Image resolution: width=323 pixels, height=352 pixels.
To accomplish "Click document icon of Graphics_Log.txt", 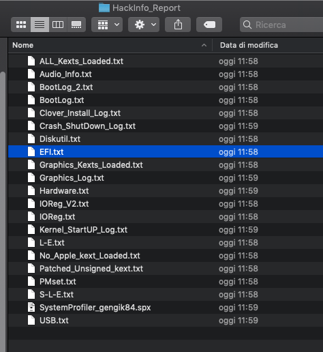I will pos(31,177).
